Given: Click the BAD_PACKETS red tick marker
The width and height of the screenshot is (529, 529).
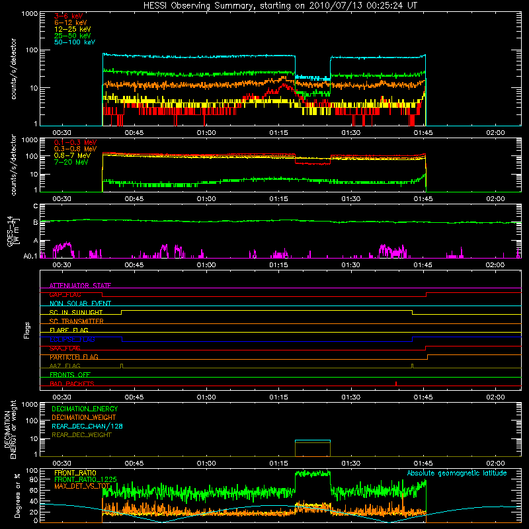Looking at the screenshot, I should pyautogui.click(x=396, y=384).
